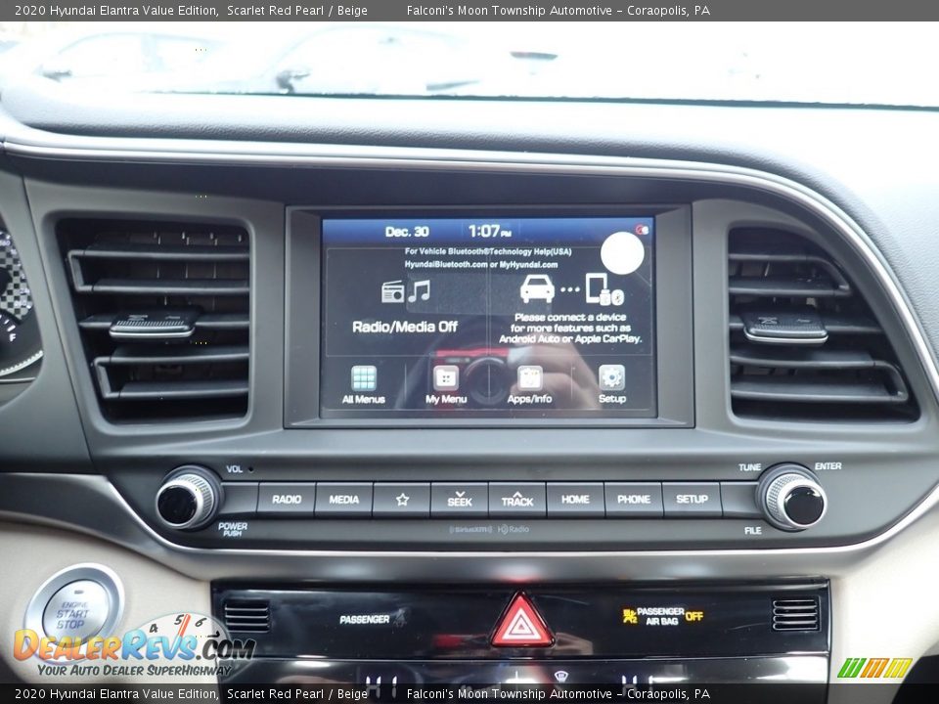Tap the Please connect a device message

coord(570,329)
